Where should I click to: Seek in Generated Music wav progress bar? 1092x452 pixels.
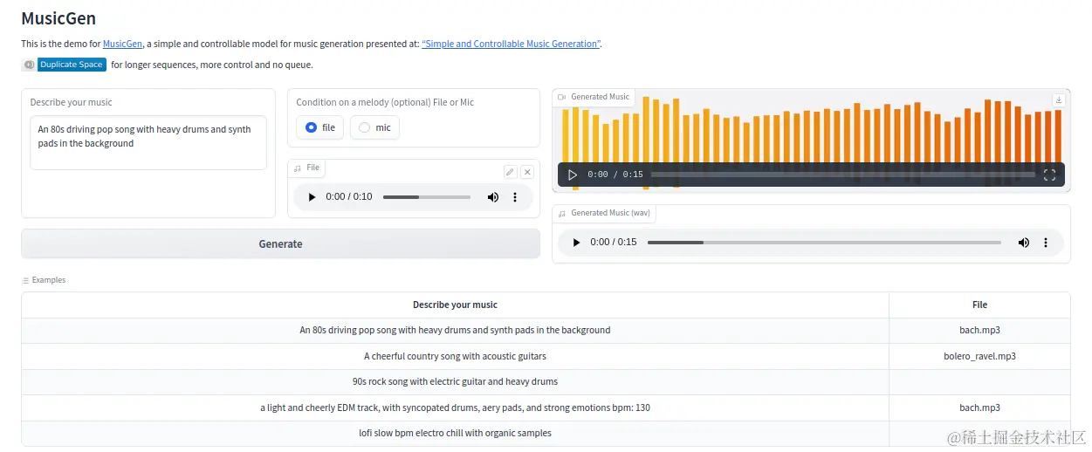pos(824,243)
